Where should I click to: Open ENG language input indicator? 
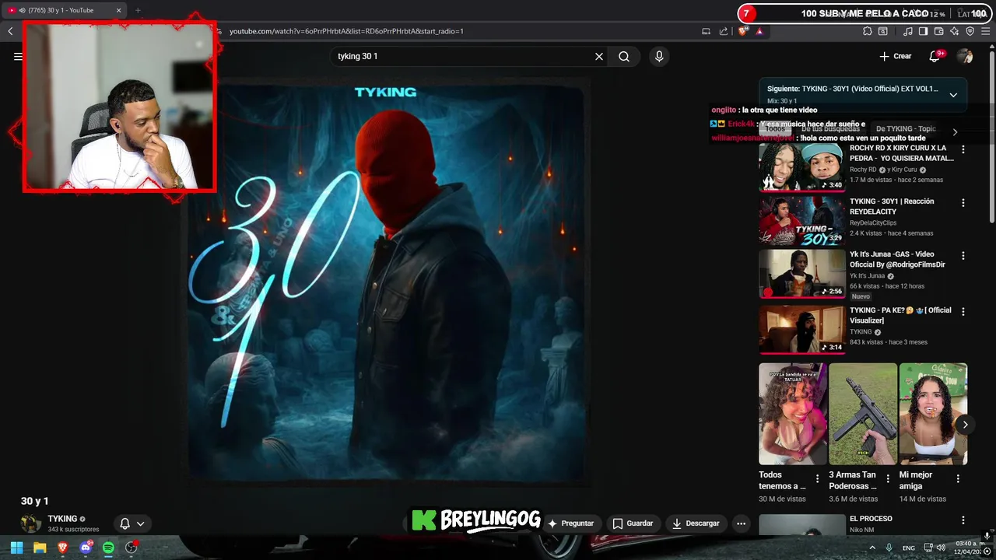(909, 548)
